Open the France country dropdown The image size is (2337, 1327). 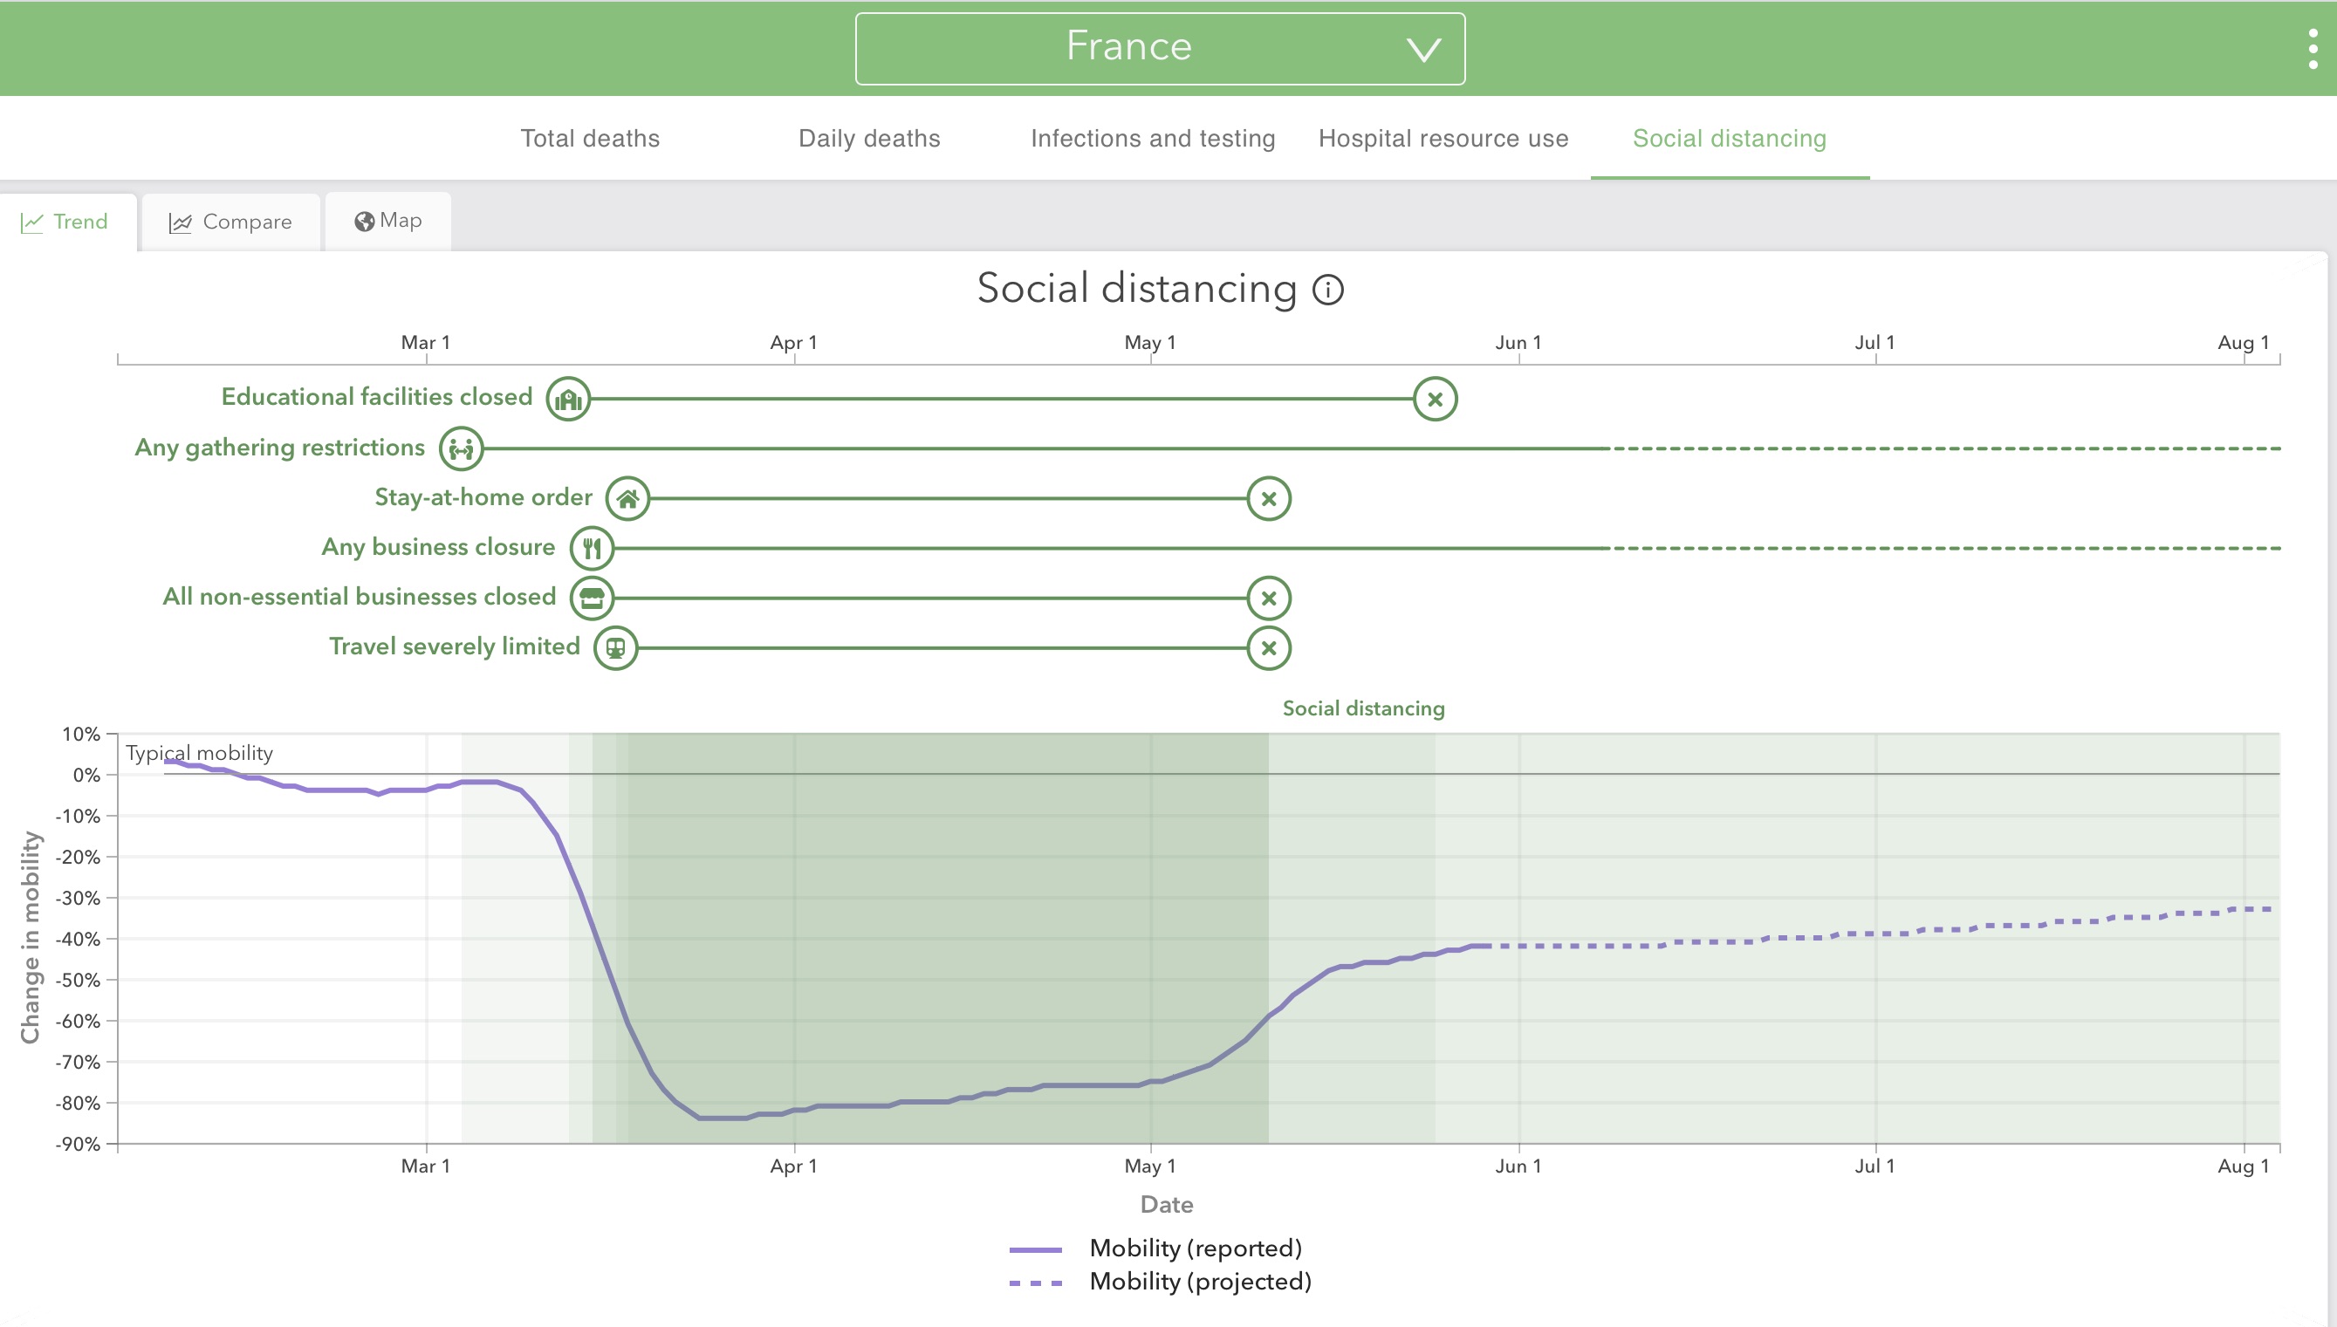click(x=1130, y=48)
